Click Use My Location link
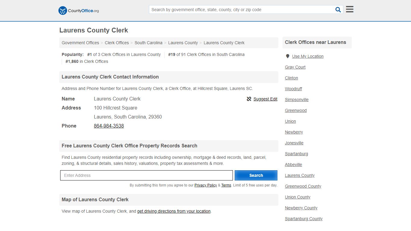The image size is (411, 231). pyautogui.click(x=308, y=56)
